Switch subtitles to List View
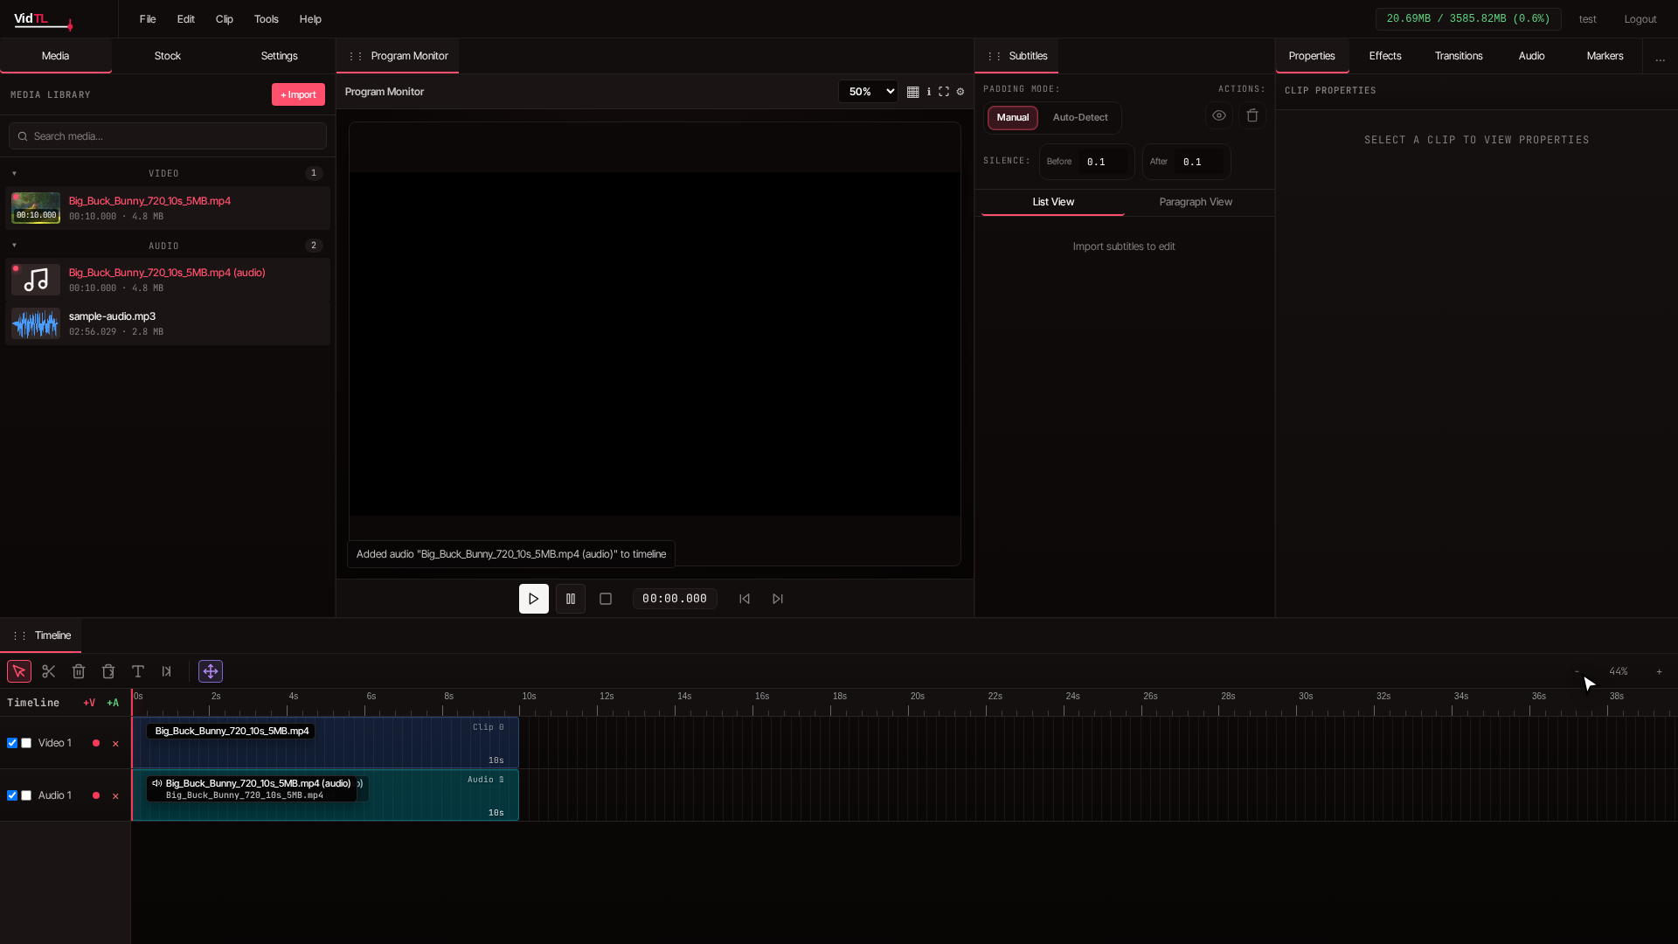Screen dimensions: 1678x944 (x=1053, y=202)
